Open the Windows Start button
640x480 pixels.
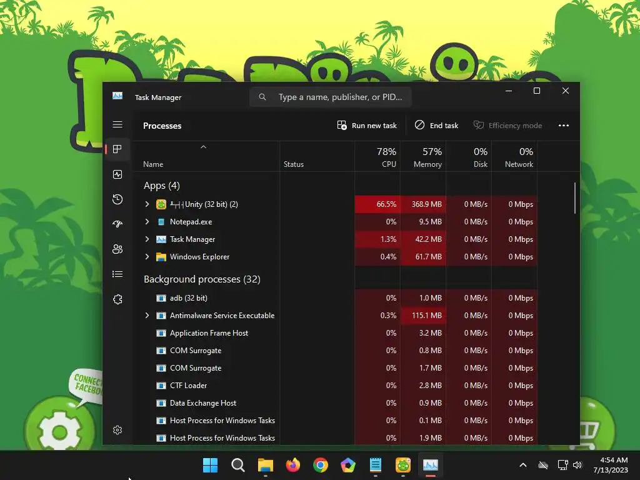(x=210, y=465)
